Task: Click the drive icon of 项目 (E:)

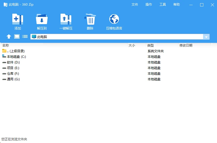Action: (4, 68)
